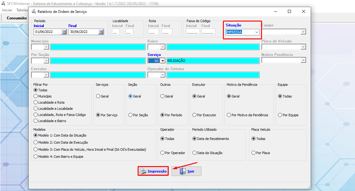Viewport: 355px width, 191px height.
Task: Select the Município filter radio option
Action: (x=35, y=96)
